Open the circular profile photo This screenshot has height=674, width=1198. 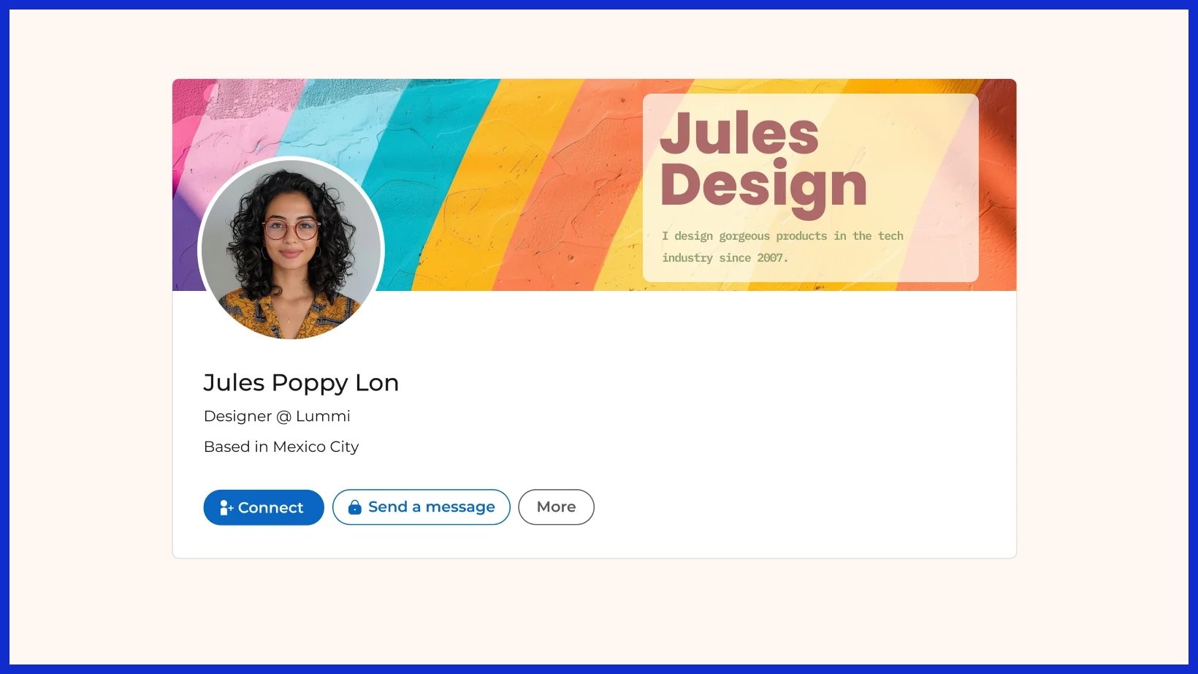point(291,249)
